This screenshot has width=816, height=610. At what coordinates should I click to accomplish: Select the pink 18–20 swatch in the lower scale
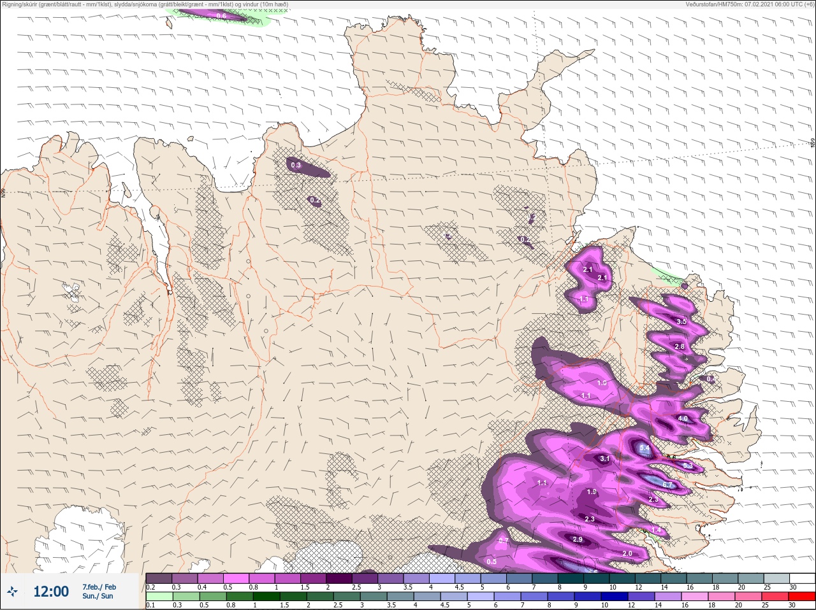[722, 597]
